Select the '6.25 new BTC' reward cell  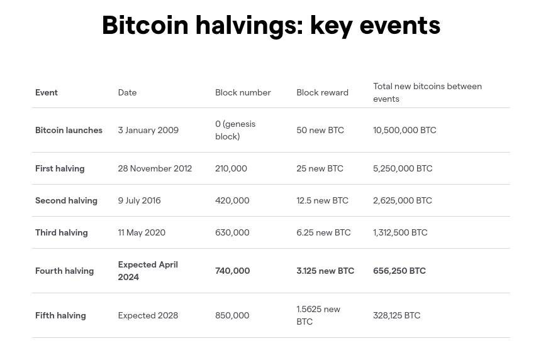[323, 232]
